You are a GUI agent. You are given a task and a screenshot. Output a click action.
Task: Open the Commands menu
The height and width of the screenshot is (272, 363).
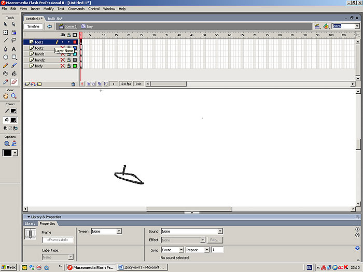point(76,9)
